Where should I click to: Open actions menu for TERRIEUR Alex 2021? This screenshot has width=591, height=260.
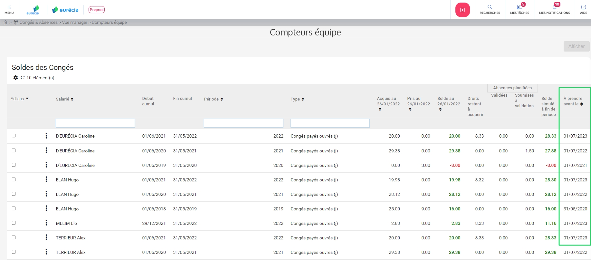(46, 252)
